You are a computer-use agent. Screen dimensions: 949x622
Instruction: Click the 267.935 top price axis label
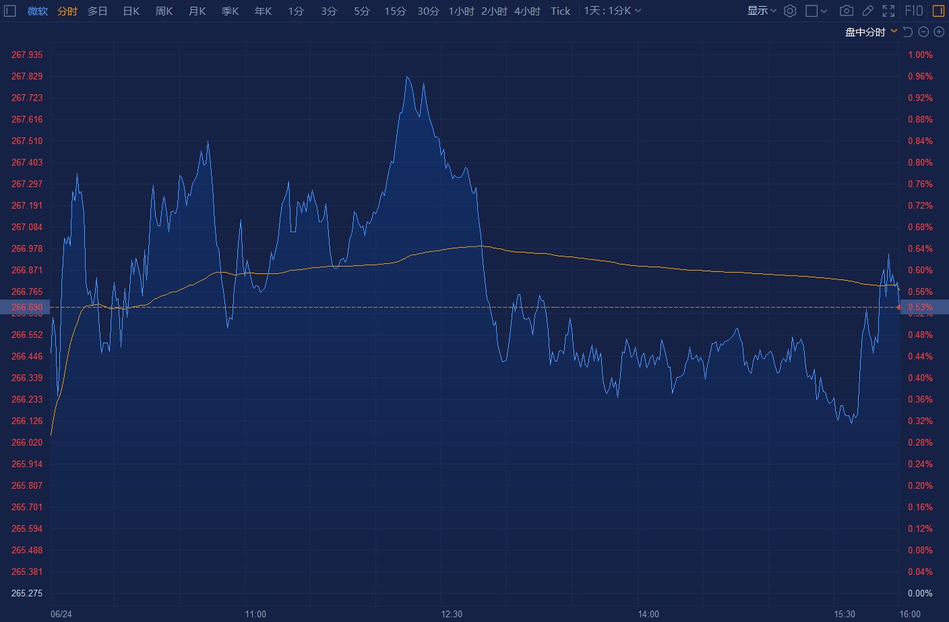pos(27,55)
